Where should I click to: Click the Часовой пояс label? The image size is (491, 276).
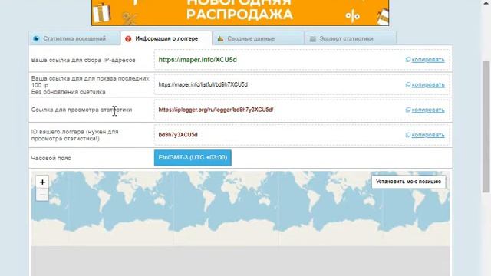[x=51, y=158]
